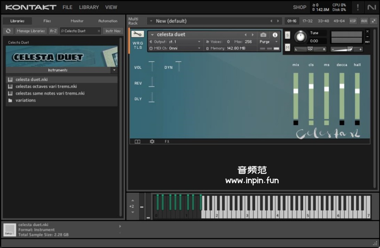Open the Instruments dropdown arrow in library
Image resolution: width=380 pixels, height=248 pixels.
(x=114, y=70)
